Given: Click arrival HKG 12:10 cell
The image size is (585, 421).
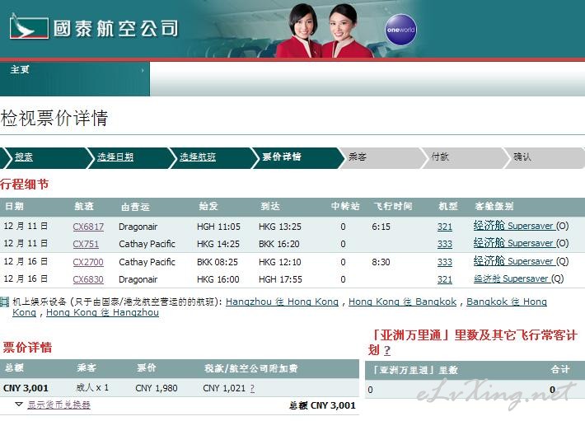Looking at the screenshot, I should pyautogui.click(x=280, y=262).
